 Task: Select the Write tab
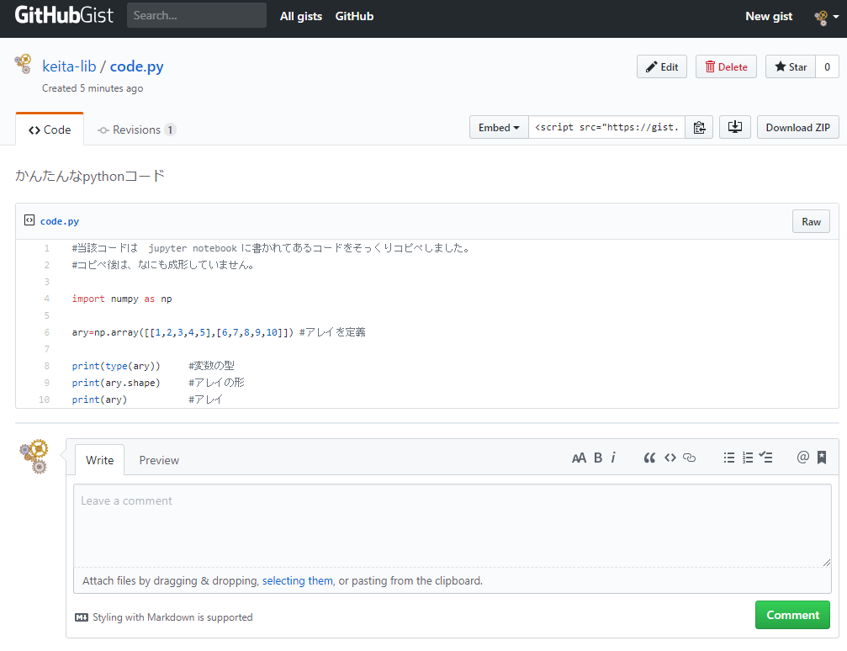[x=100, y=460]
